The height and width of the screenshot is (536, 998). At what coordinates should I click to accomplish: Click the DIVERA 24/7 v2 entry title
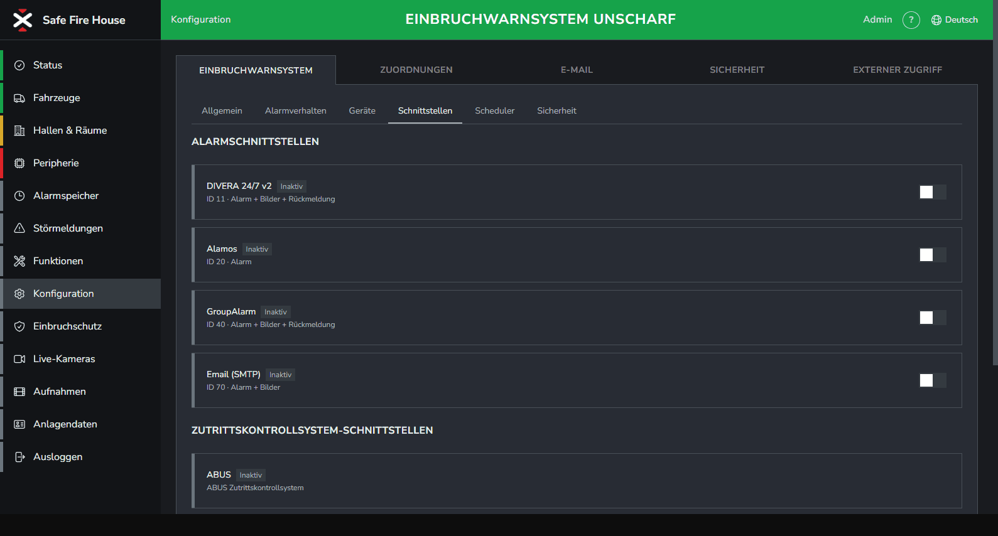(x=239, y=186)
